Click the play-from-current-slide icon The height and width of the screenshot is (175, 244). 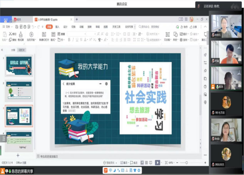[31, 34]
